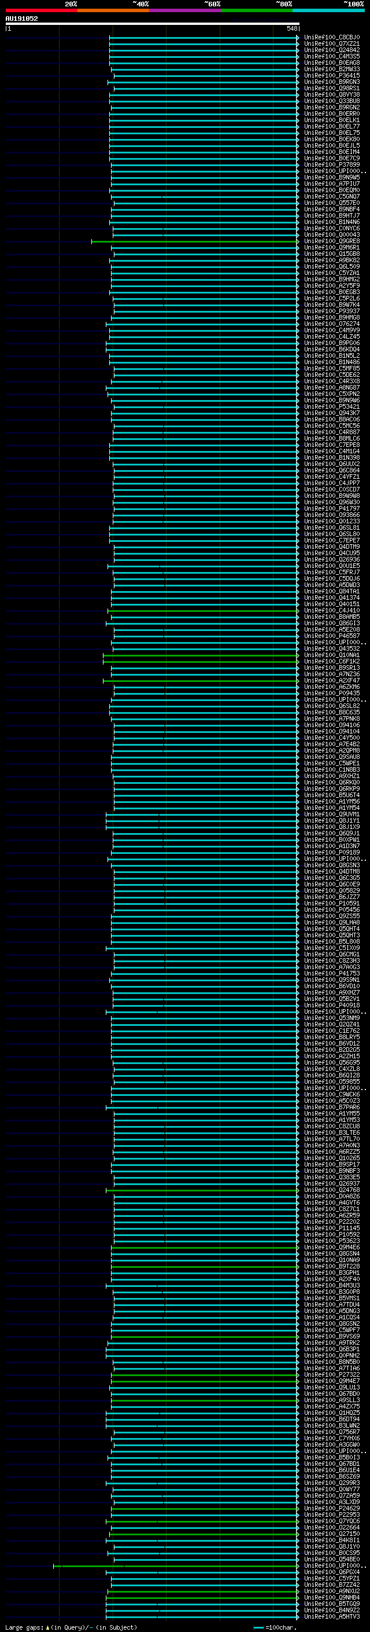Screen dimensions: 370x1632
Task: Click the cyan ~100% identity legend segment
Action: [329, 10]
